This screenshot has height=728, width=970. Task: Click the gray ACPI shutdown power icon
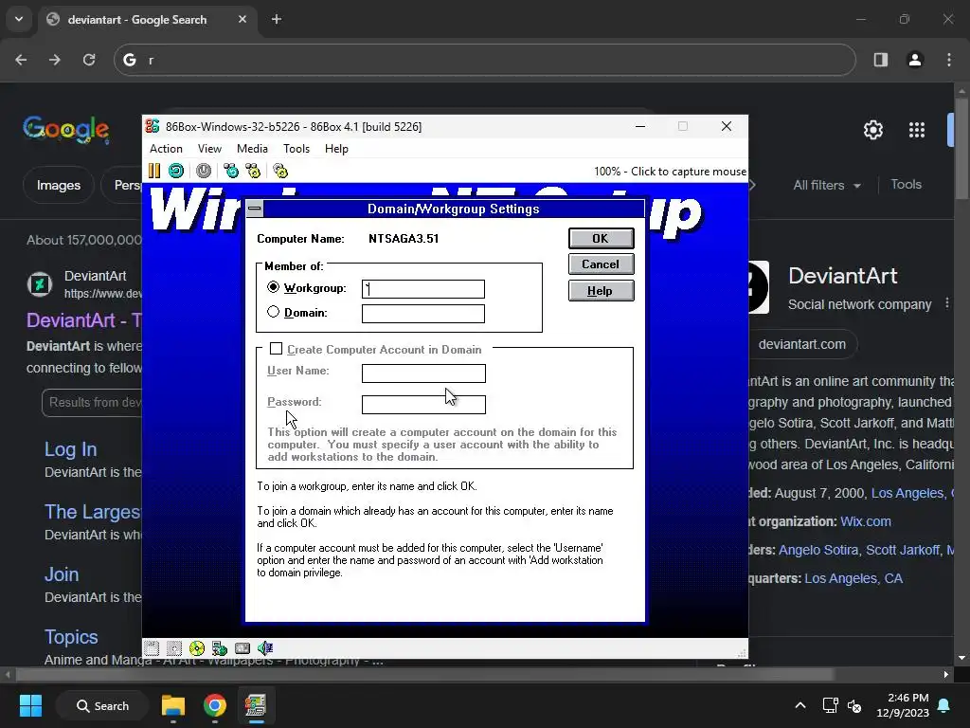click(x=204, y=171)
